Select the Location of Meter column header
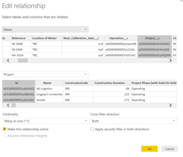183x157 pixels. coord(46,38)
